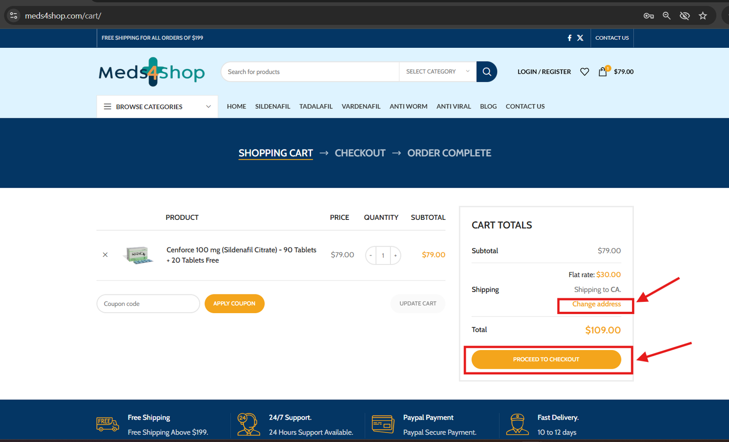Open the wishlist heart icon
The image size is (729, 442).
[x=585, y=71]
